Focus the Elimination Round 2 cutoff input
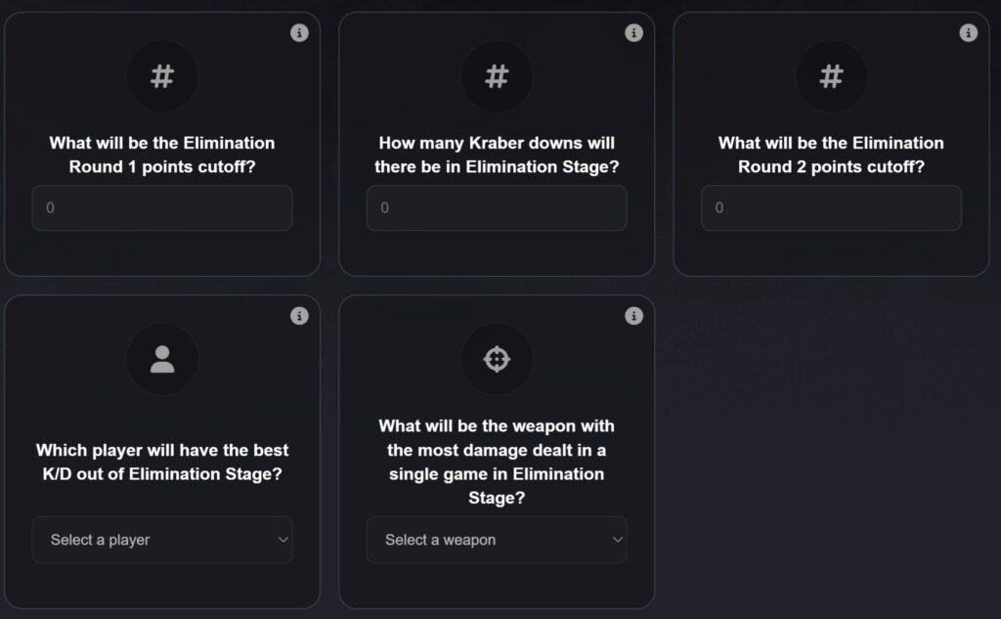Screen dimensions: 1001x619 coord(831,208)
